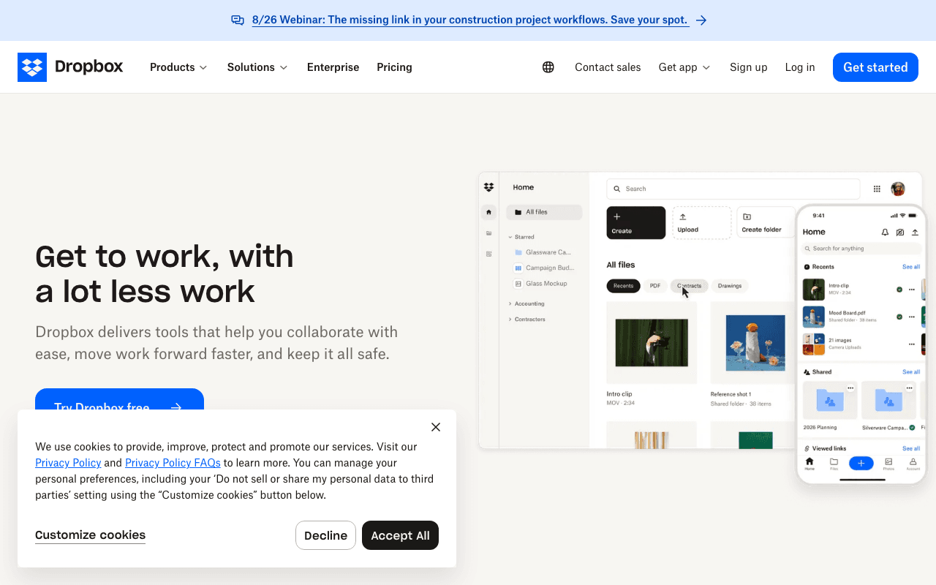The width and height of the screenshot is (936, 585).
Task: Select the Photos tab icon in the phone preview
Action: pyautogui.click(x=888, y=463)
